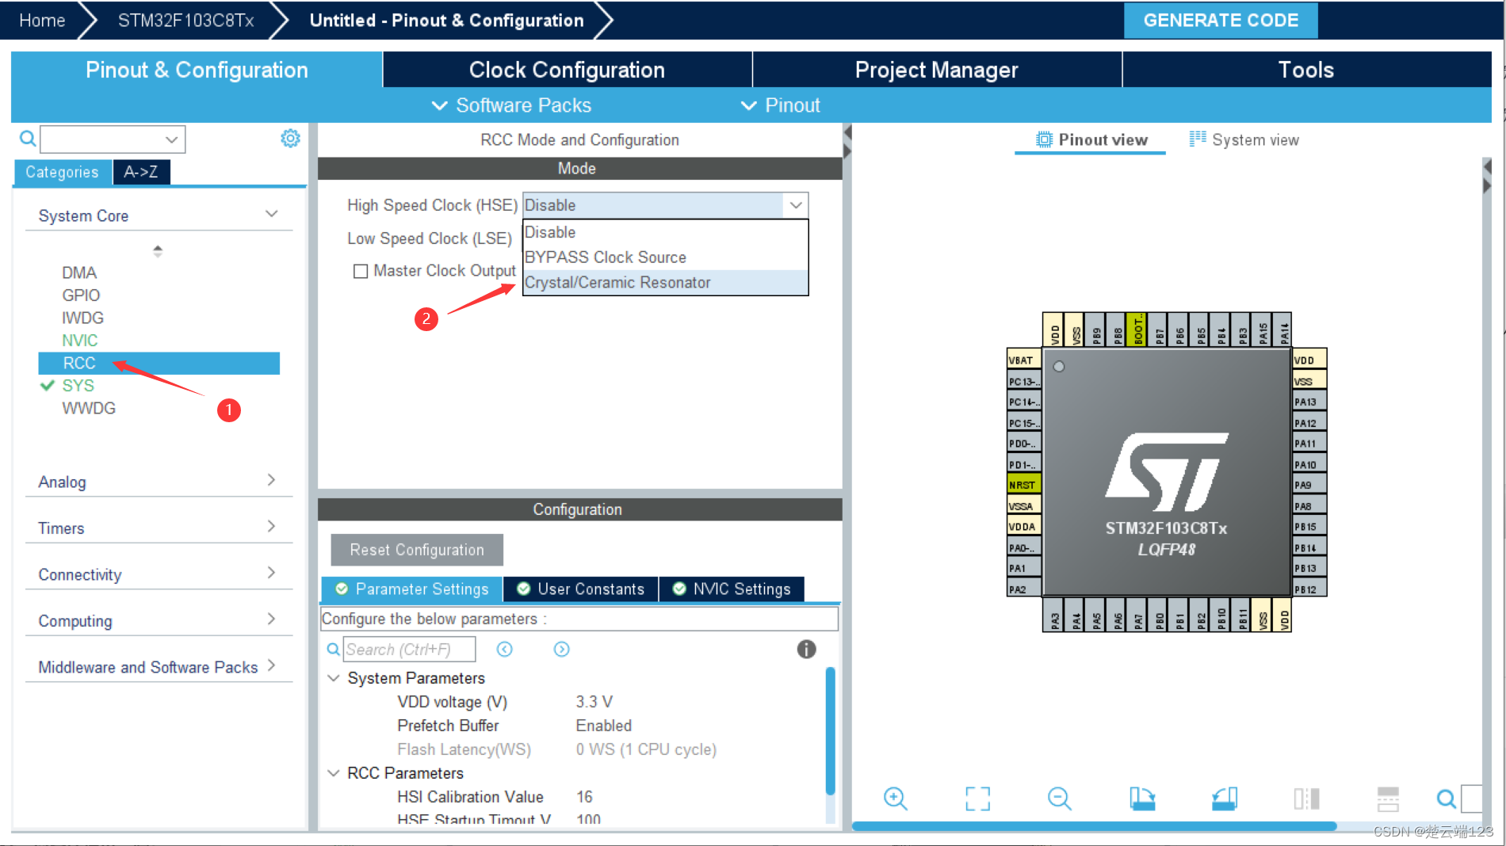
Task: Click the PA9 pin on the chip
Action: pyautogui.click(x=1309, y=485)
